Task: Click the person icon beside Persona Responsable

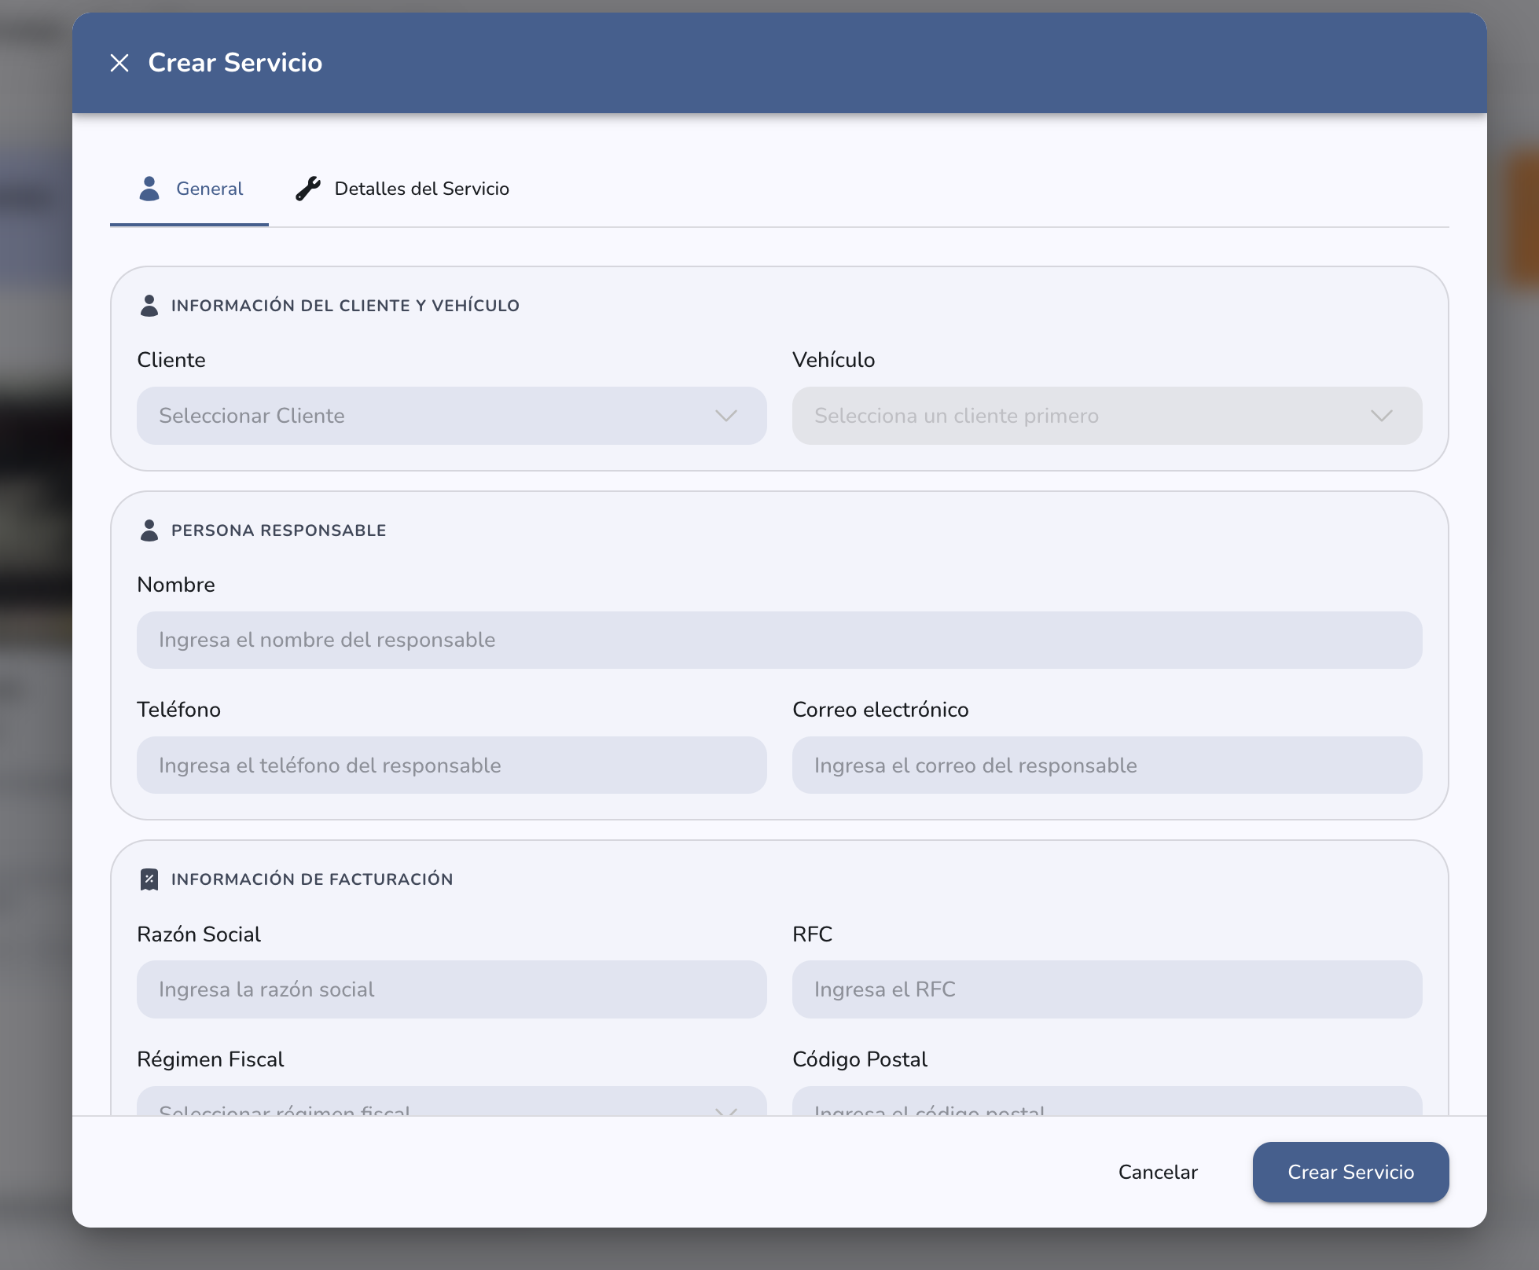Action: [149, 530]
